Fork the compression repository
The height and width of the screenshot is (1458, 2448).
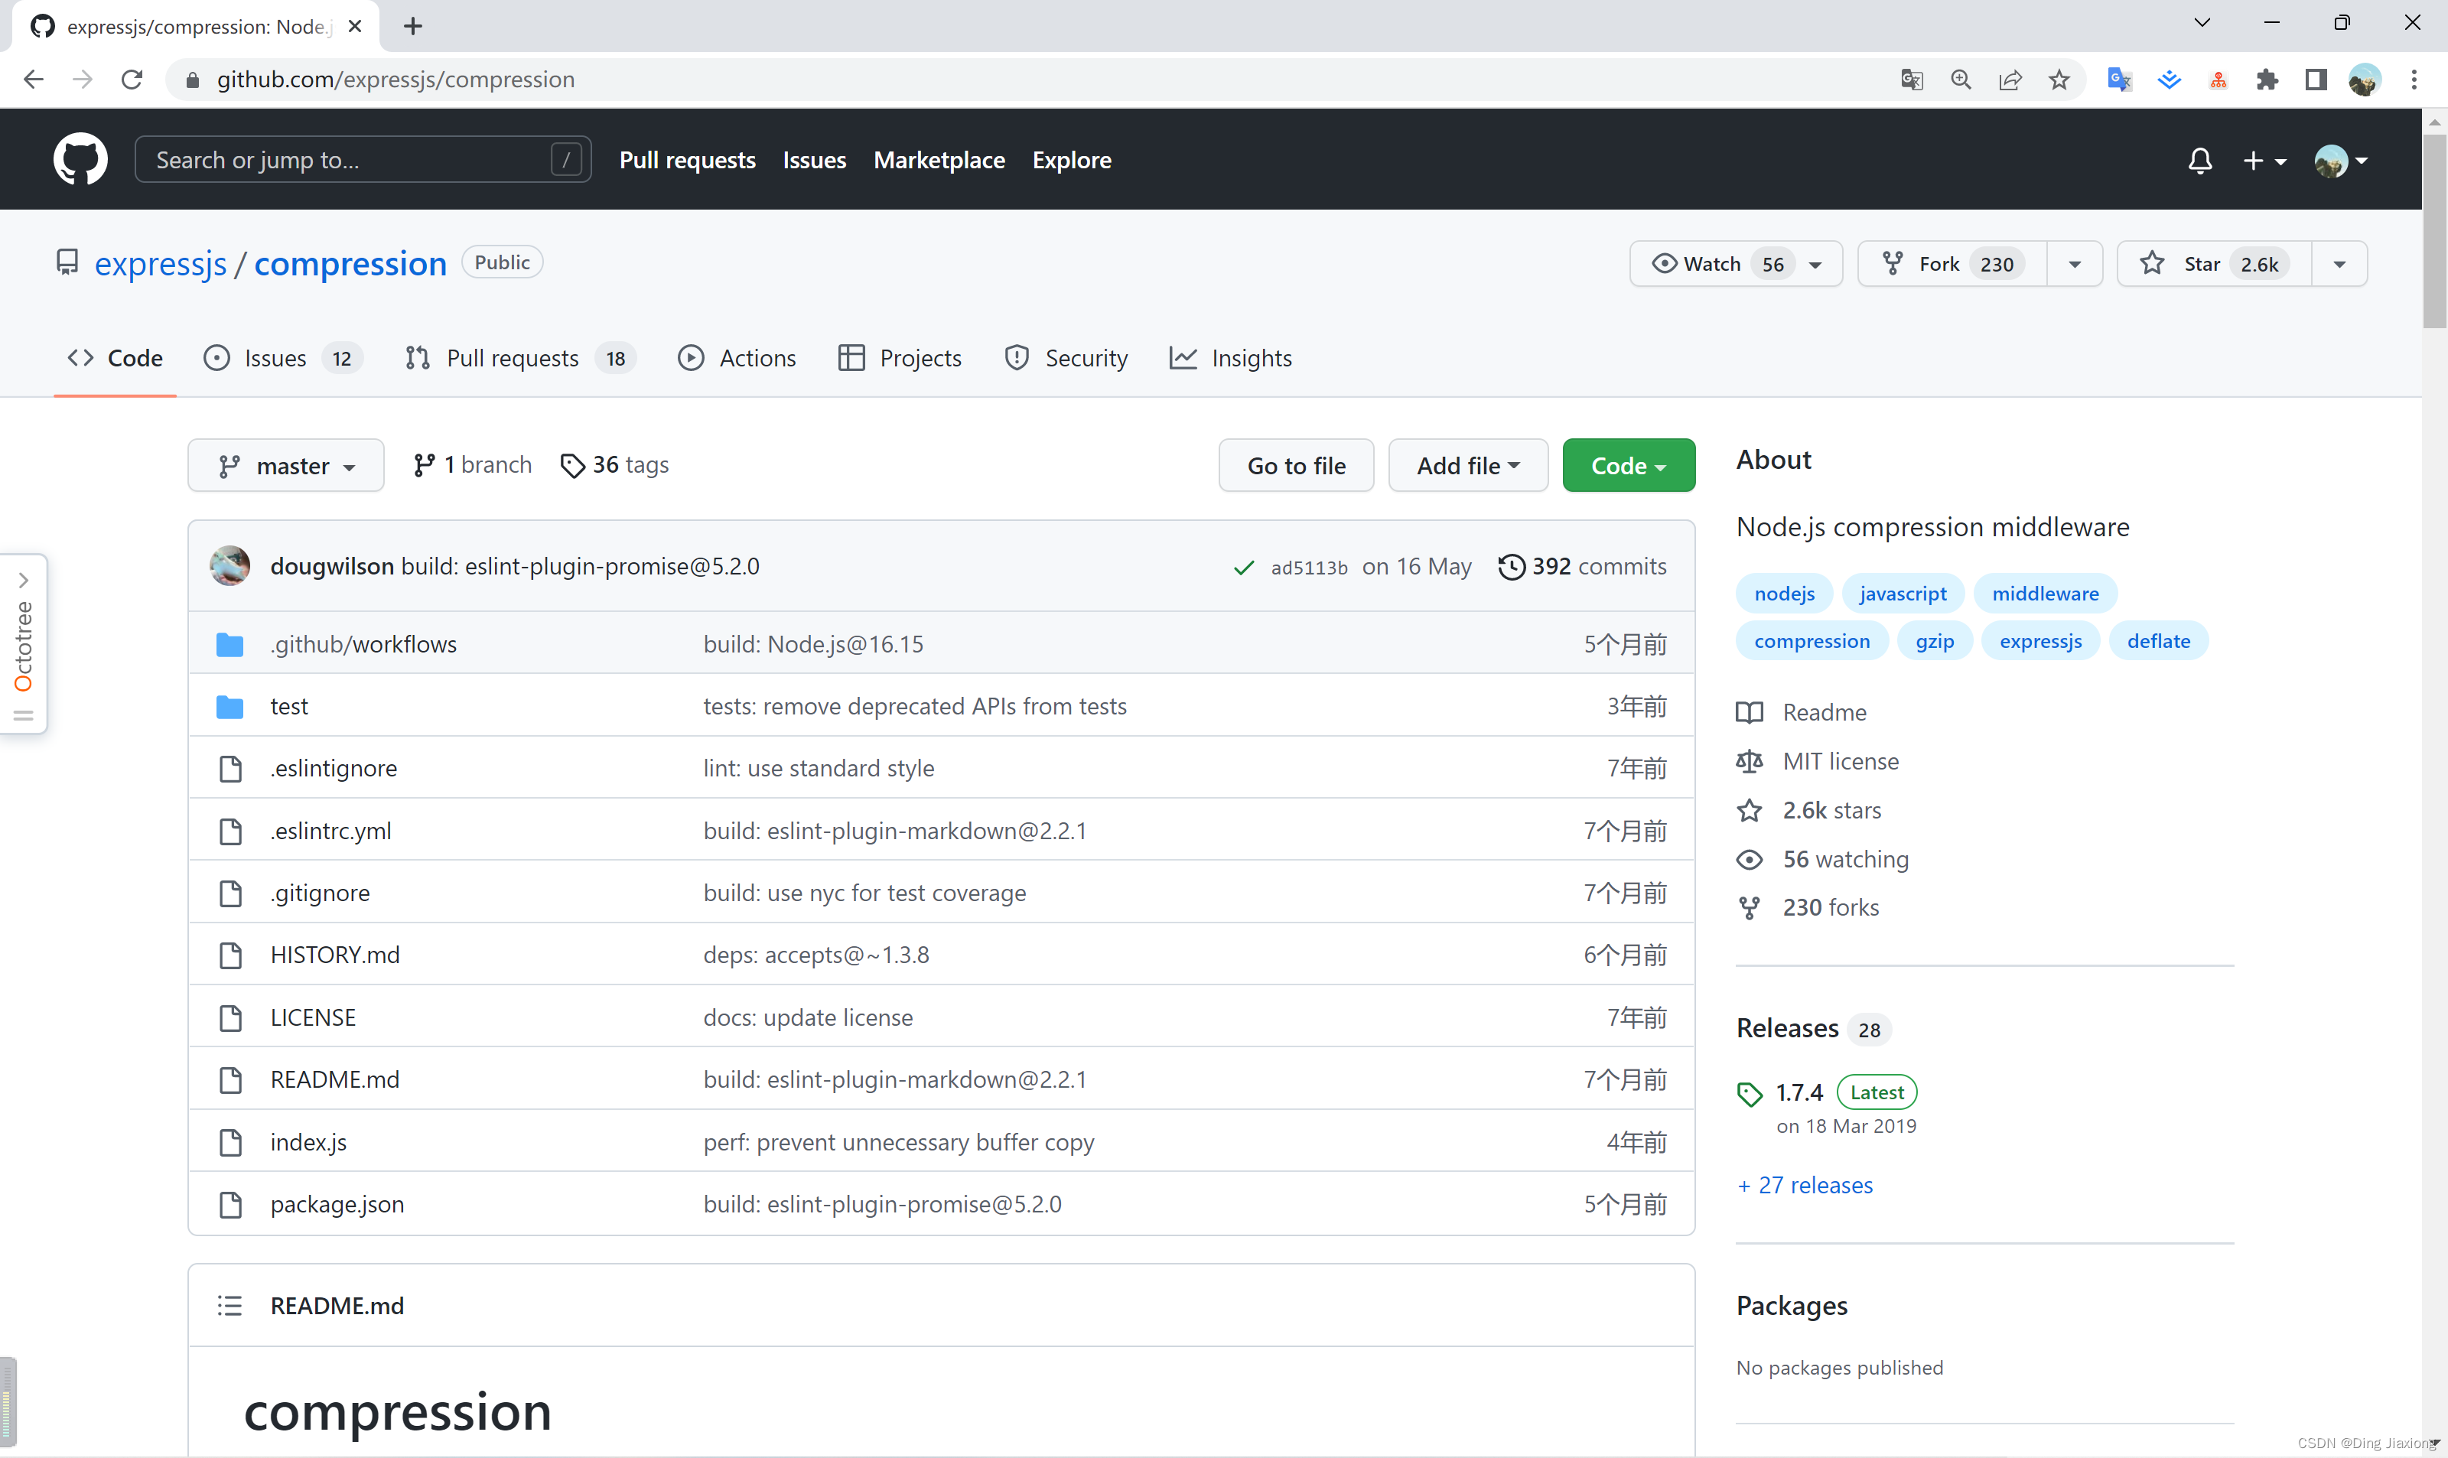pos(1952,263)
